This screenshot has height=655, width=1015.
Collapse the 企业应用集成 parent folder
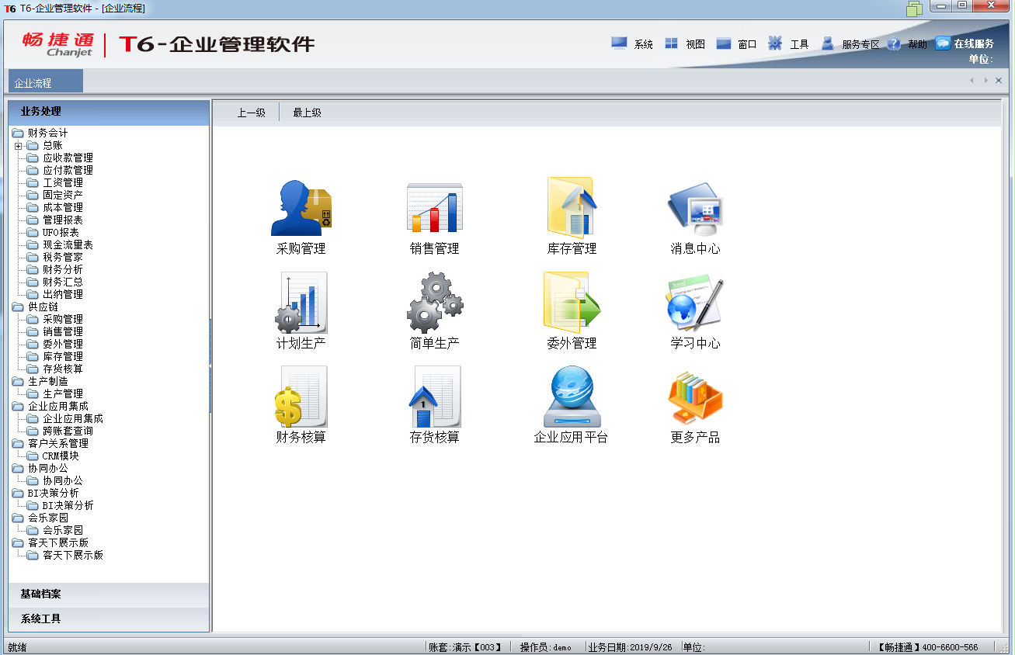coord(17,406)
